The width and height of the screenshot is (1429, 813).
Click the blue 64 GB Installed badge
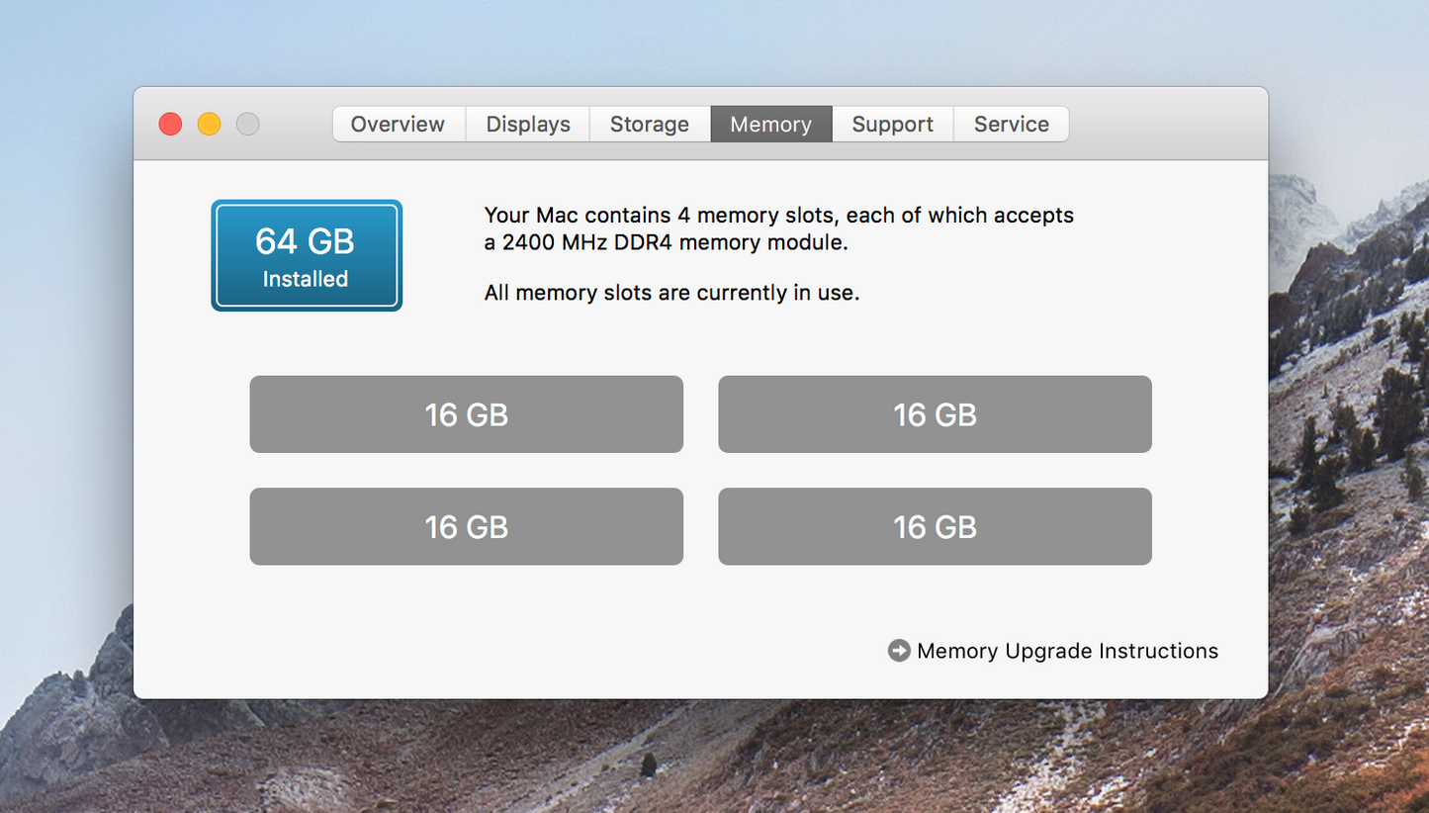click(306, 256)
